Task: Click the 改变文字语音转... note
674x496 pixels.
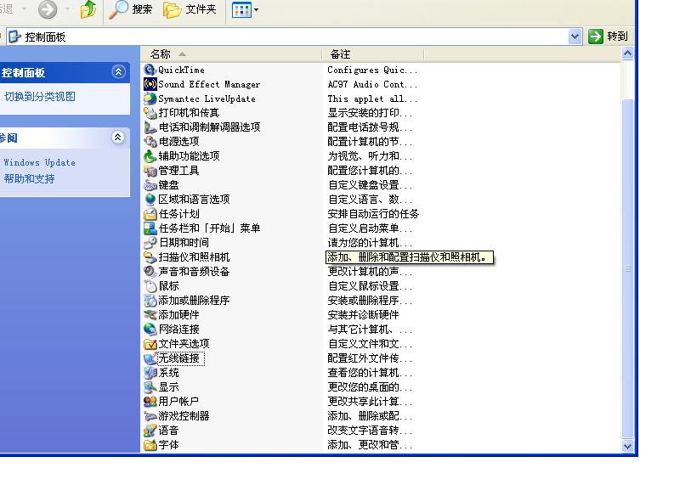Action: tap(370, 431)
